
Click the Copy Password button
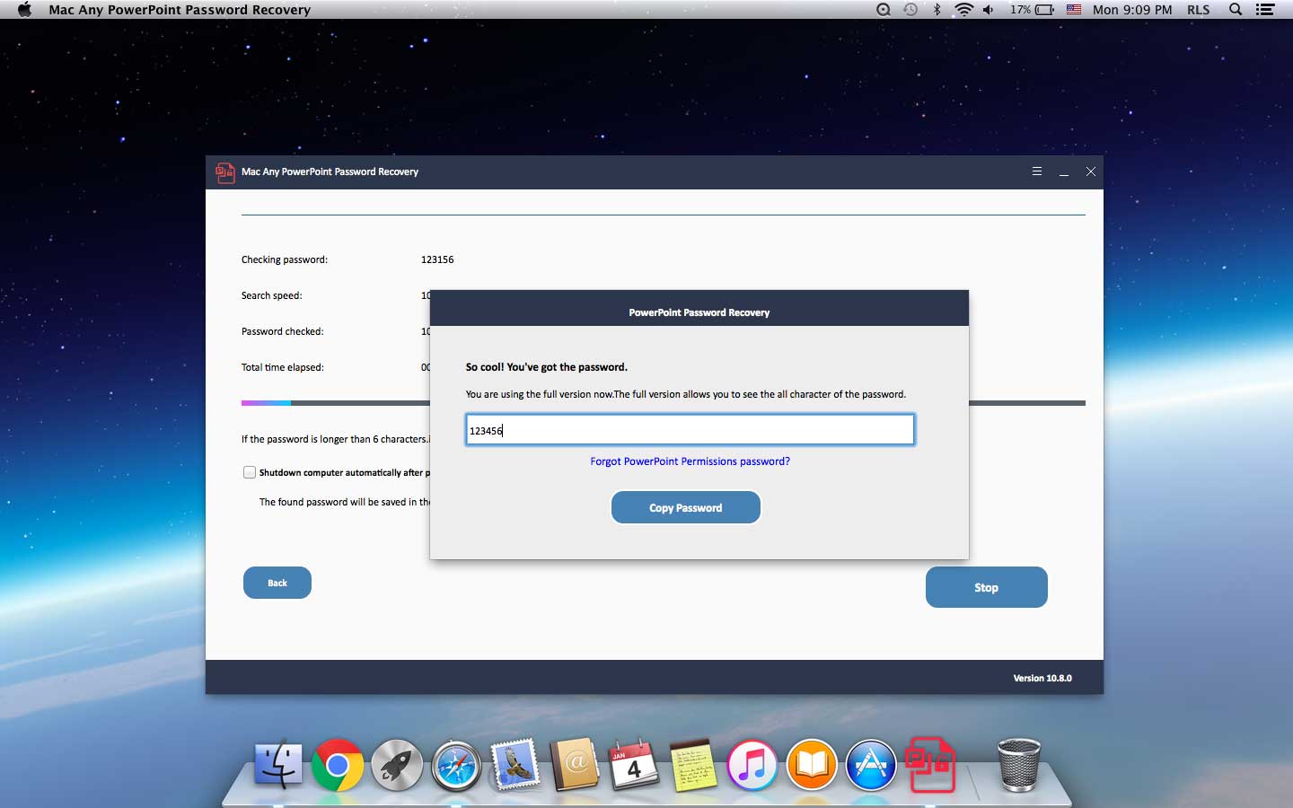click(685, 507)
